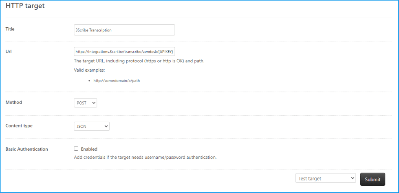Click the 'Basic Authentication' label
The image size is (399, 193).
[x=27, y=149]
